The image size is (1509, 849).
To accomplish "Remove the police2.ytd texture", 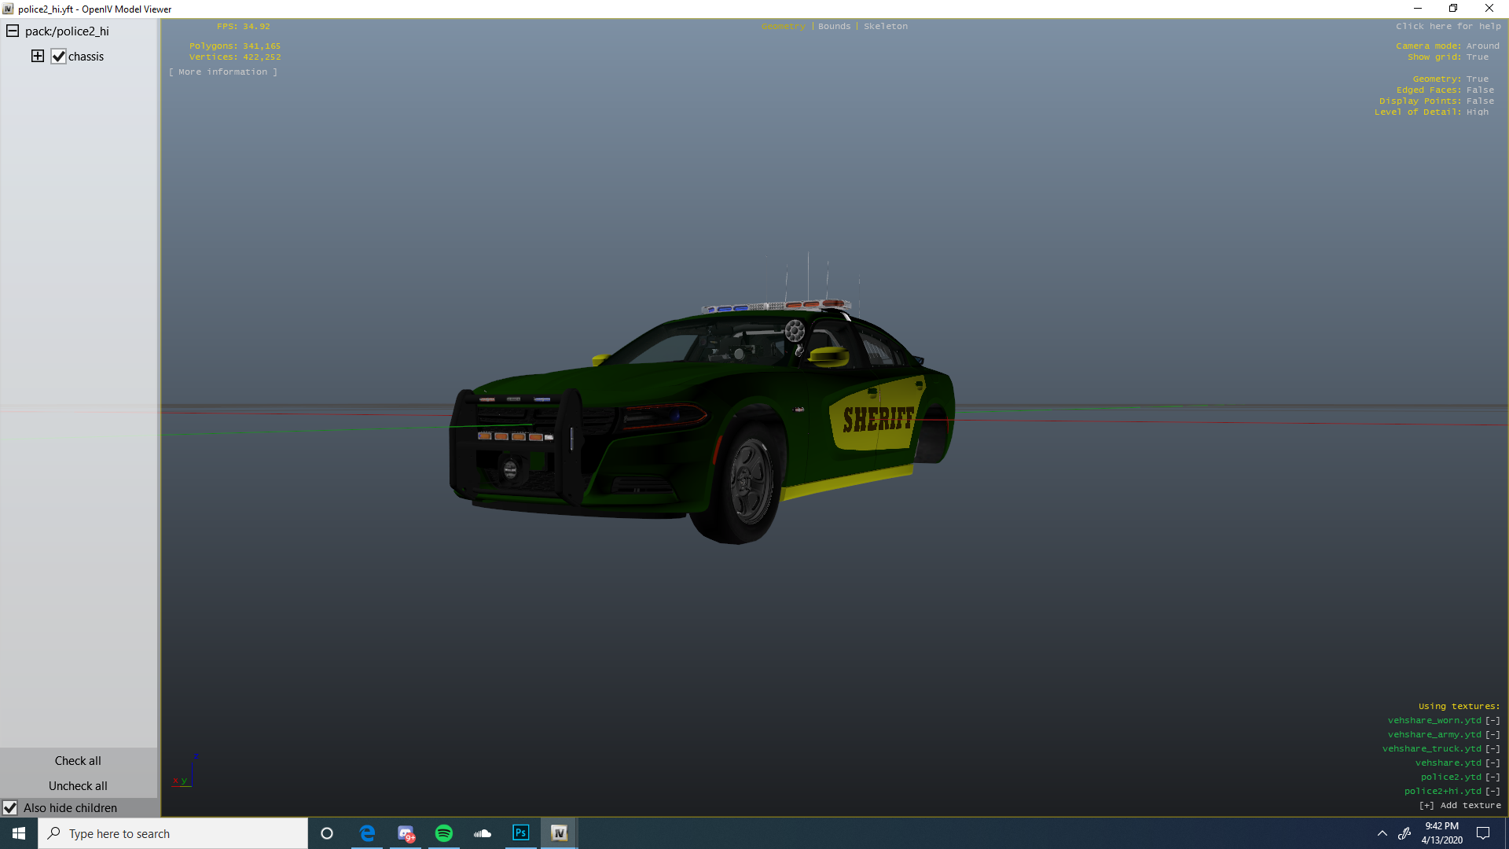I will [1492, 777].
